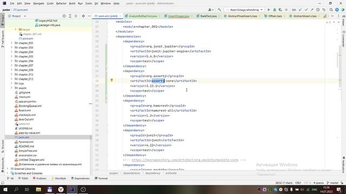
Task: Click the dependencies breadcrumb
Action: pyautogui.click(x=131, y=173)
